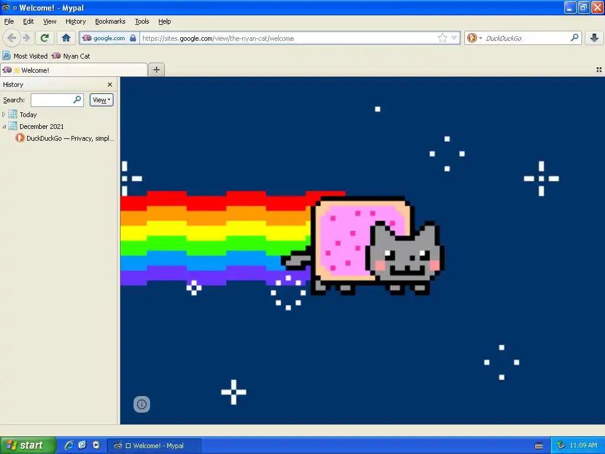The height and width of the screenshot is (454, 605).
Task: Click the 11:09 AM system clock
Action: 583,445
